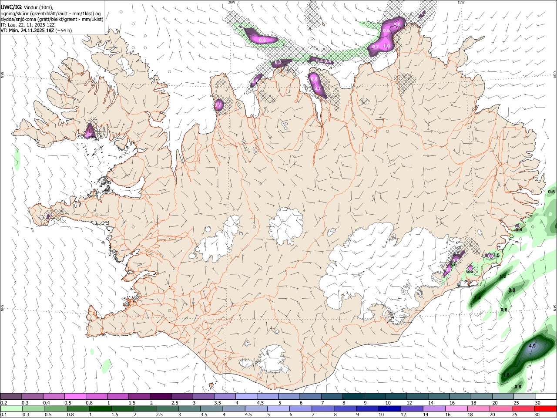Click the '15W' longitude label at the top edge
Image resolution: width=557 pixels, height=418 pixels.
(461, 2)
